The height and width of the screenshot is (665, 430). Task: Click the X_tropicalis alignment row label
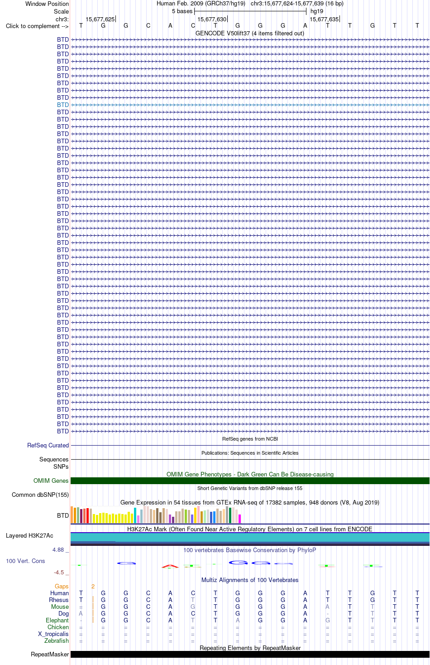point(53,634)
